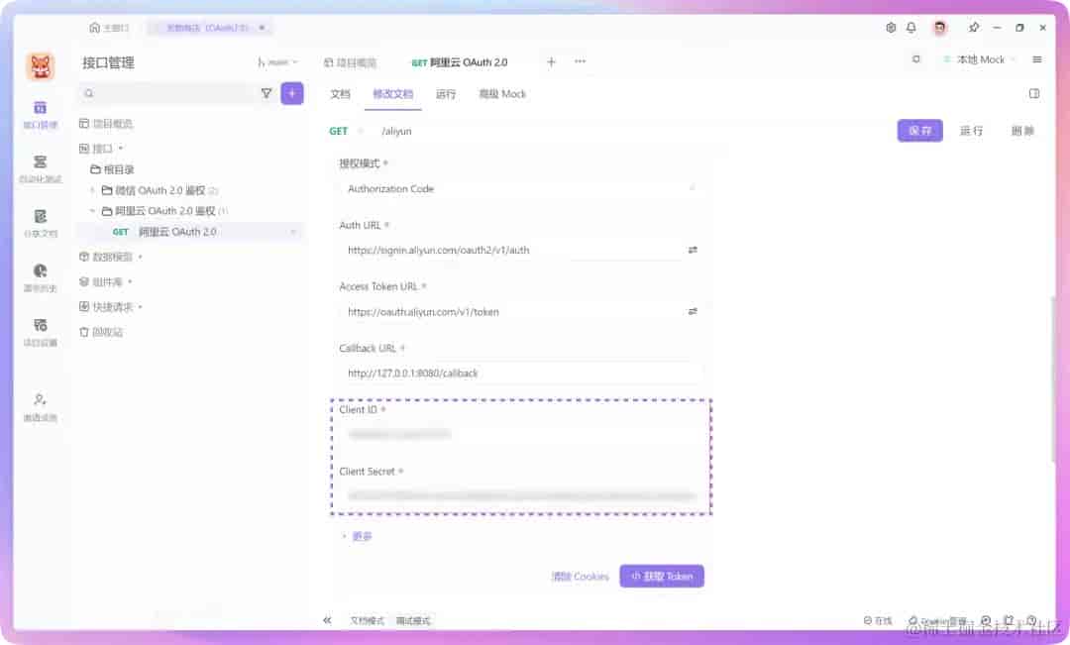Viewport: 1070px width, 645px height.
Task: Open the 本地 Mock environment dropdown
Action: pyautogui.click(x=979, y=59)
